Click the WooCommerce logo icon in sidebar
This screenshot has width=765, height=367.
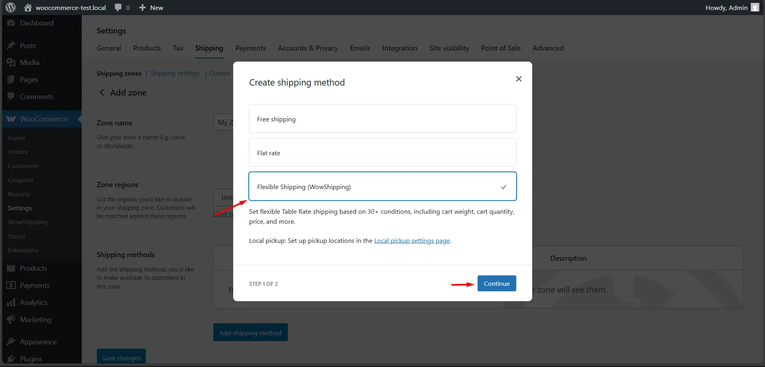pos(11,119)
